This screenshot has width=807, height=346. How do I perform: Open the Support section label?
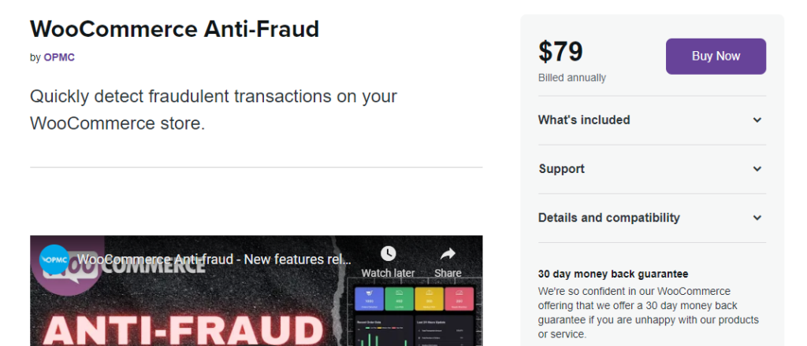click(561, 169)
